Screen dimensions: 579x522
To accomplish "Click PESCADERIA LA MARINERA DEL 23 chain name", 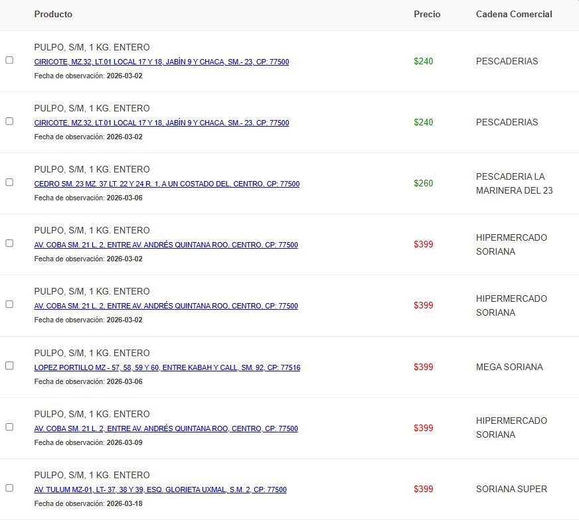I will [514, 183].
